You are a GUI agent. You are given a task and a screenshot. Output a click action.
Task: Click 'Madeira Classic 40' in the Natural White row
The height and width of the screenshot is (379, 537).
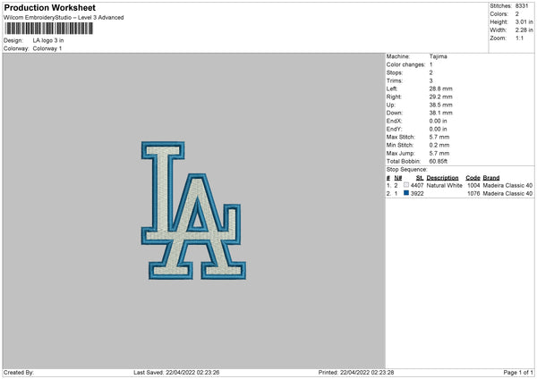507,185
